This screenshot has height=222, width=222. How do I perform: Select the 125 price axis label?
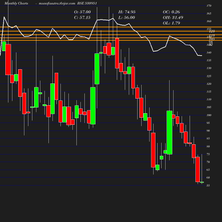tap(209, 76)
